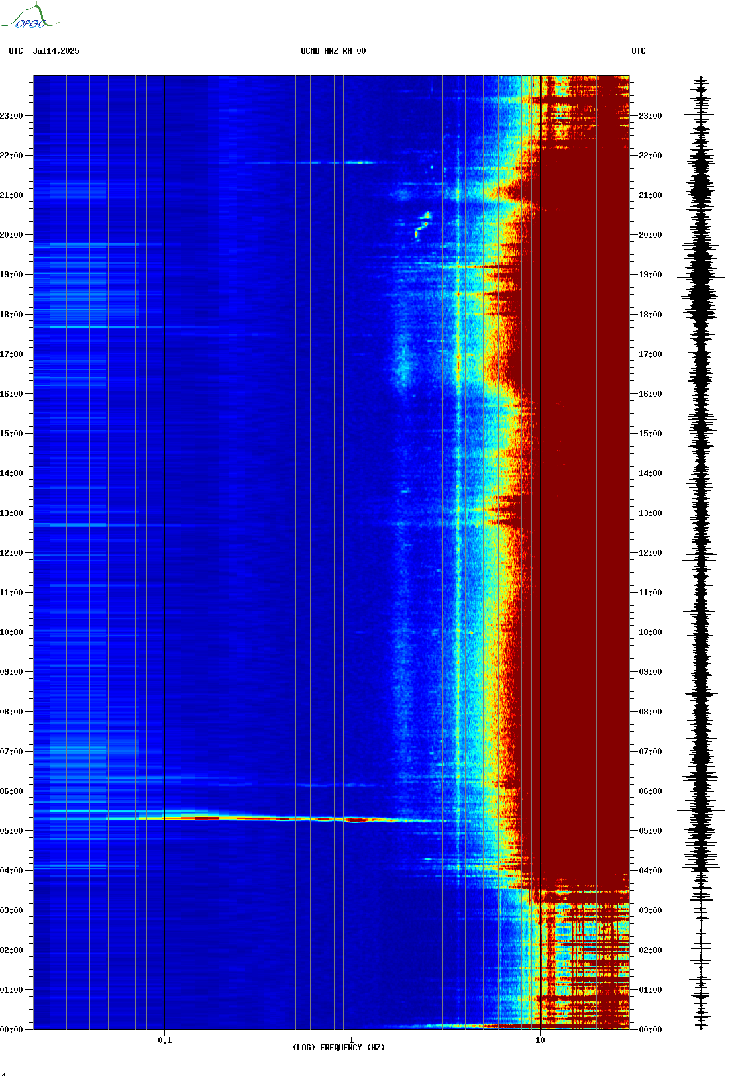Click the right-side 13:00 time label

(651, 513)
